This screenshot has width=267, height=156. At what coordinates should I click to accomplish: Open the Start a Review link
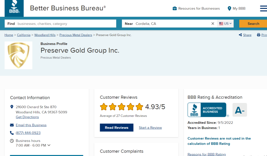click(x=150, y=128)
